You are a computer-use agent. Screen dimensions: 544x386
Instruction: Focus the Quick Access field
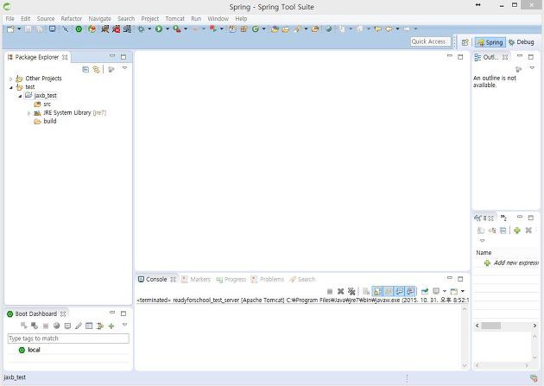pyautogui.click(x=430, y=42)
